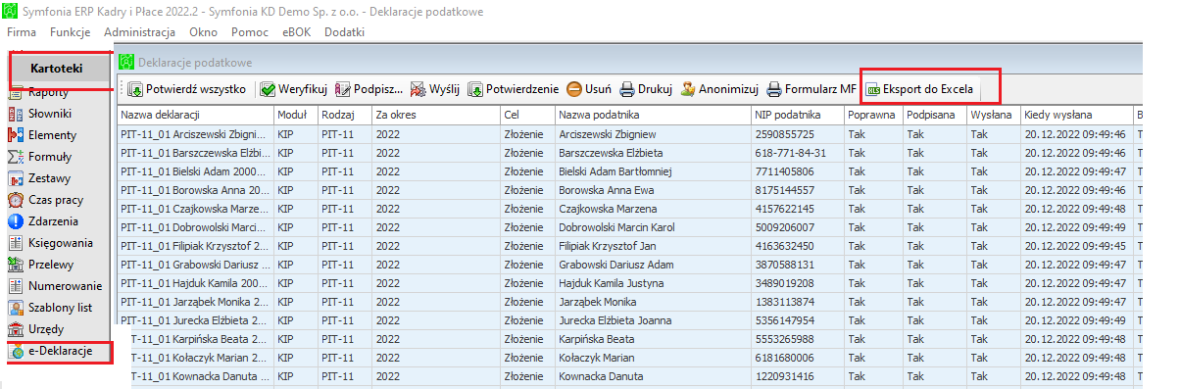Click Eksport do Excela
The height and width of the screenshot is (389, 1180).
click(919, 89)
